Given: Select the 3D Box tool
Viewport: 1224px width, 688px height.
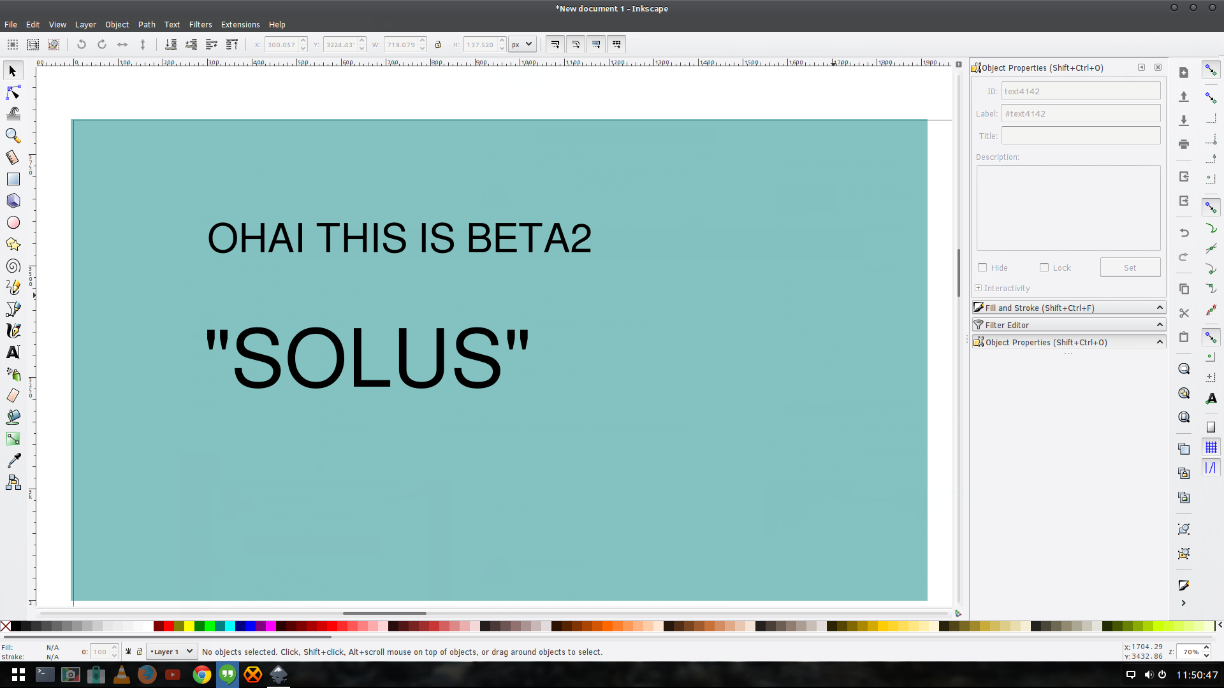Looking at the screenshot, I should tap(13, 201).
